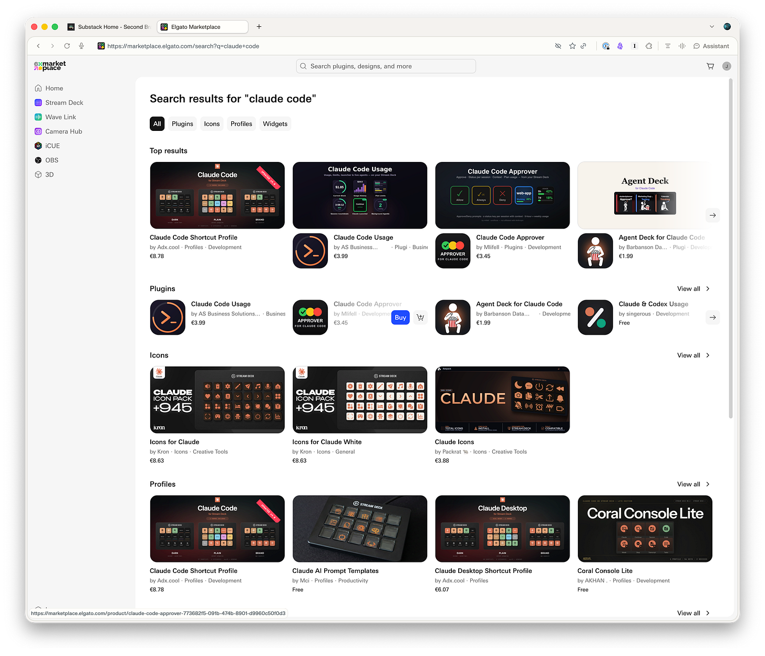Click the puzzle-piece extensions icon

pos(649,46)
